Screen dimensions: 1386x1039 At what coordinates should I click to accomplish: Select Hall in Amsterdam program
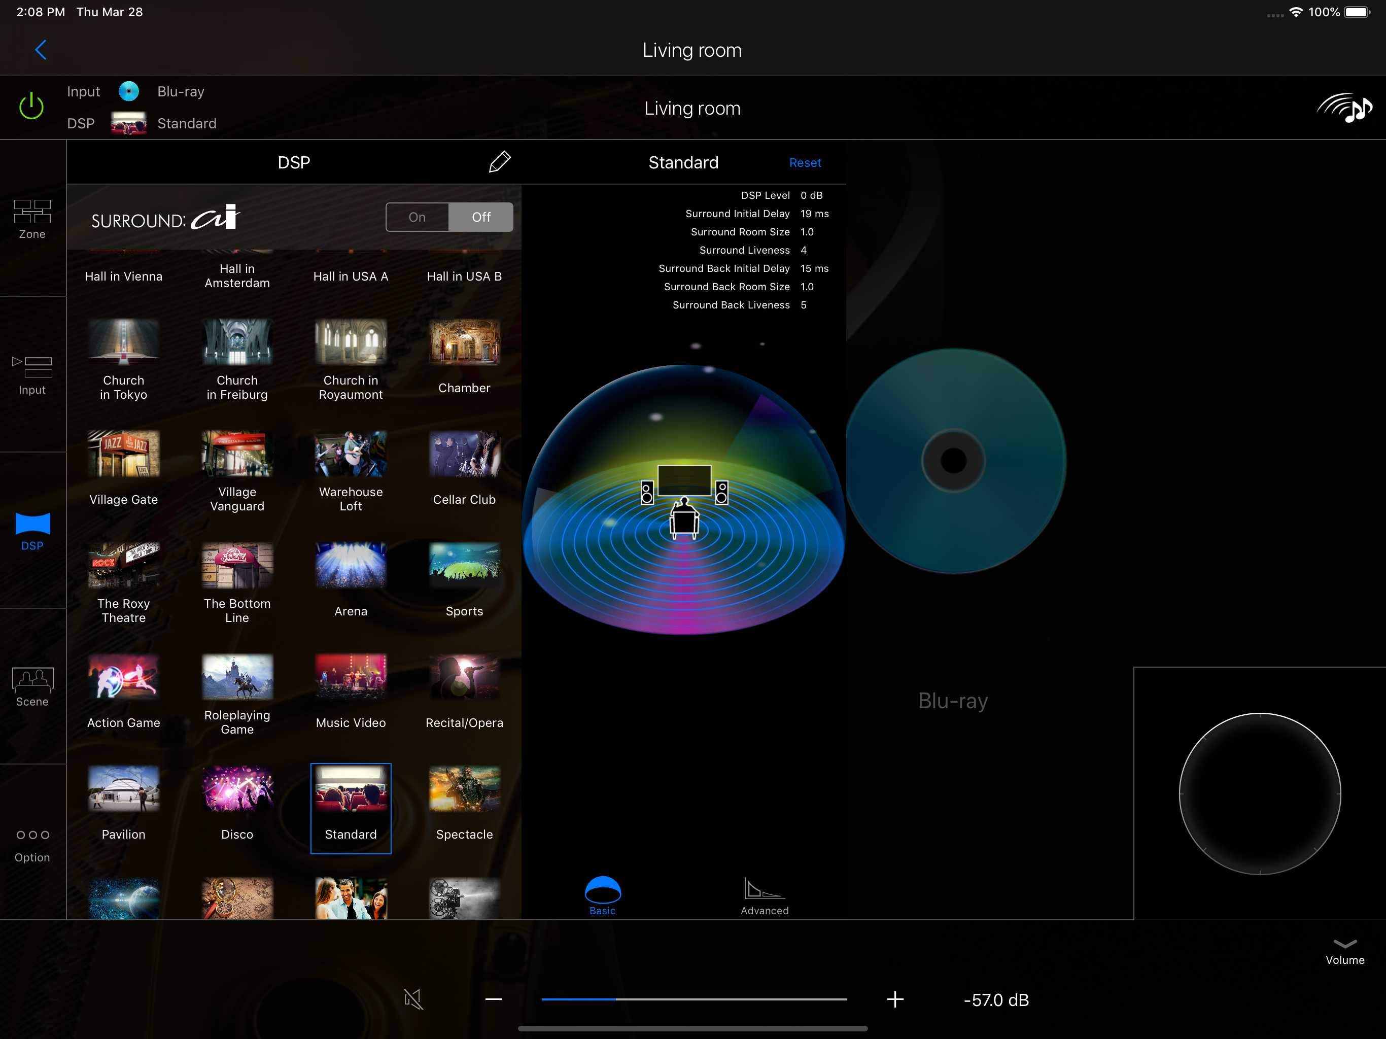(237, 275)
